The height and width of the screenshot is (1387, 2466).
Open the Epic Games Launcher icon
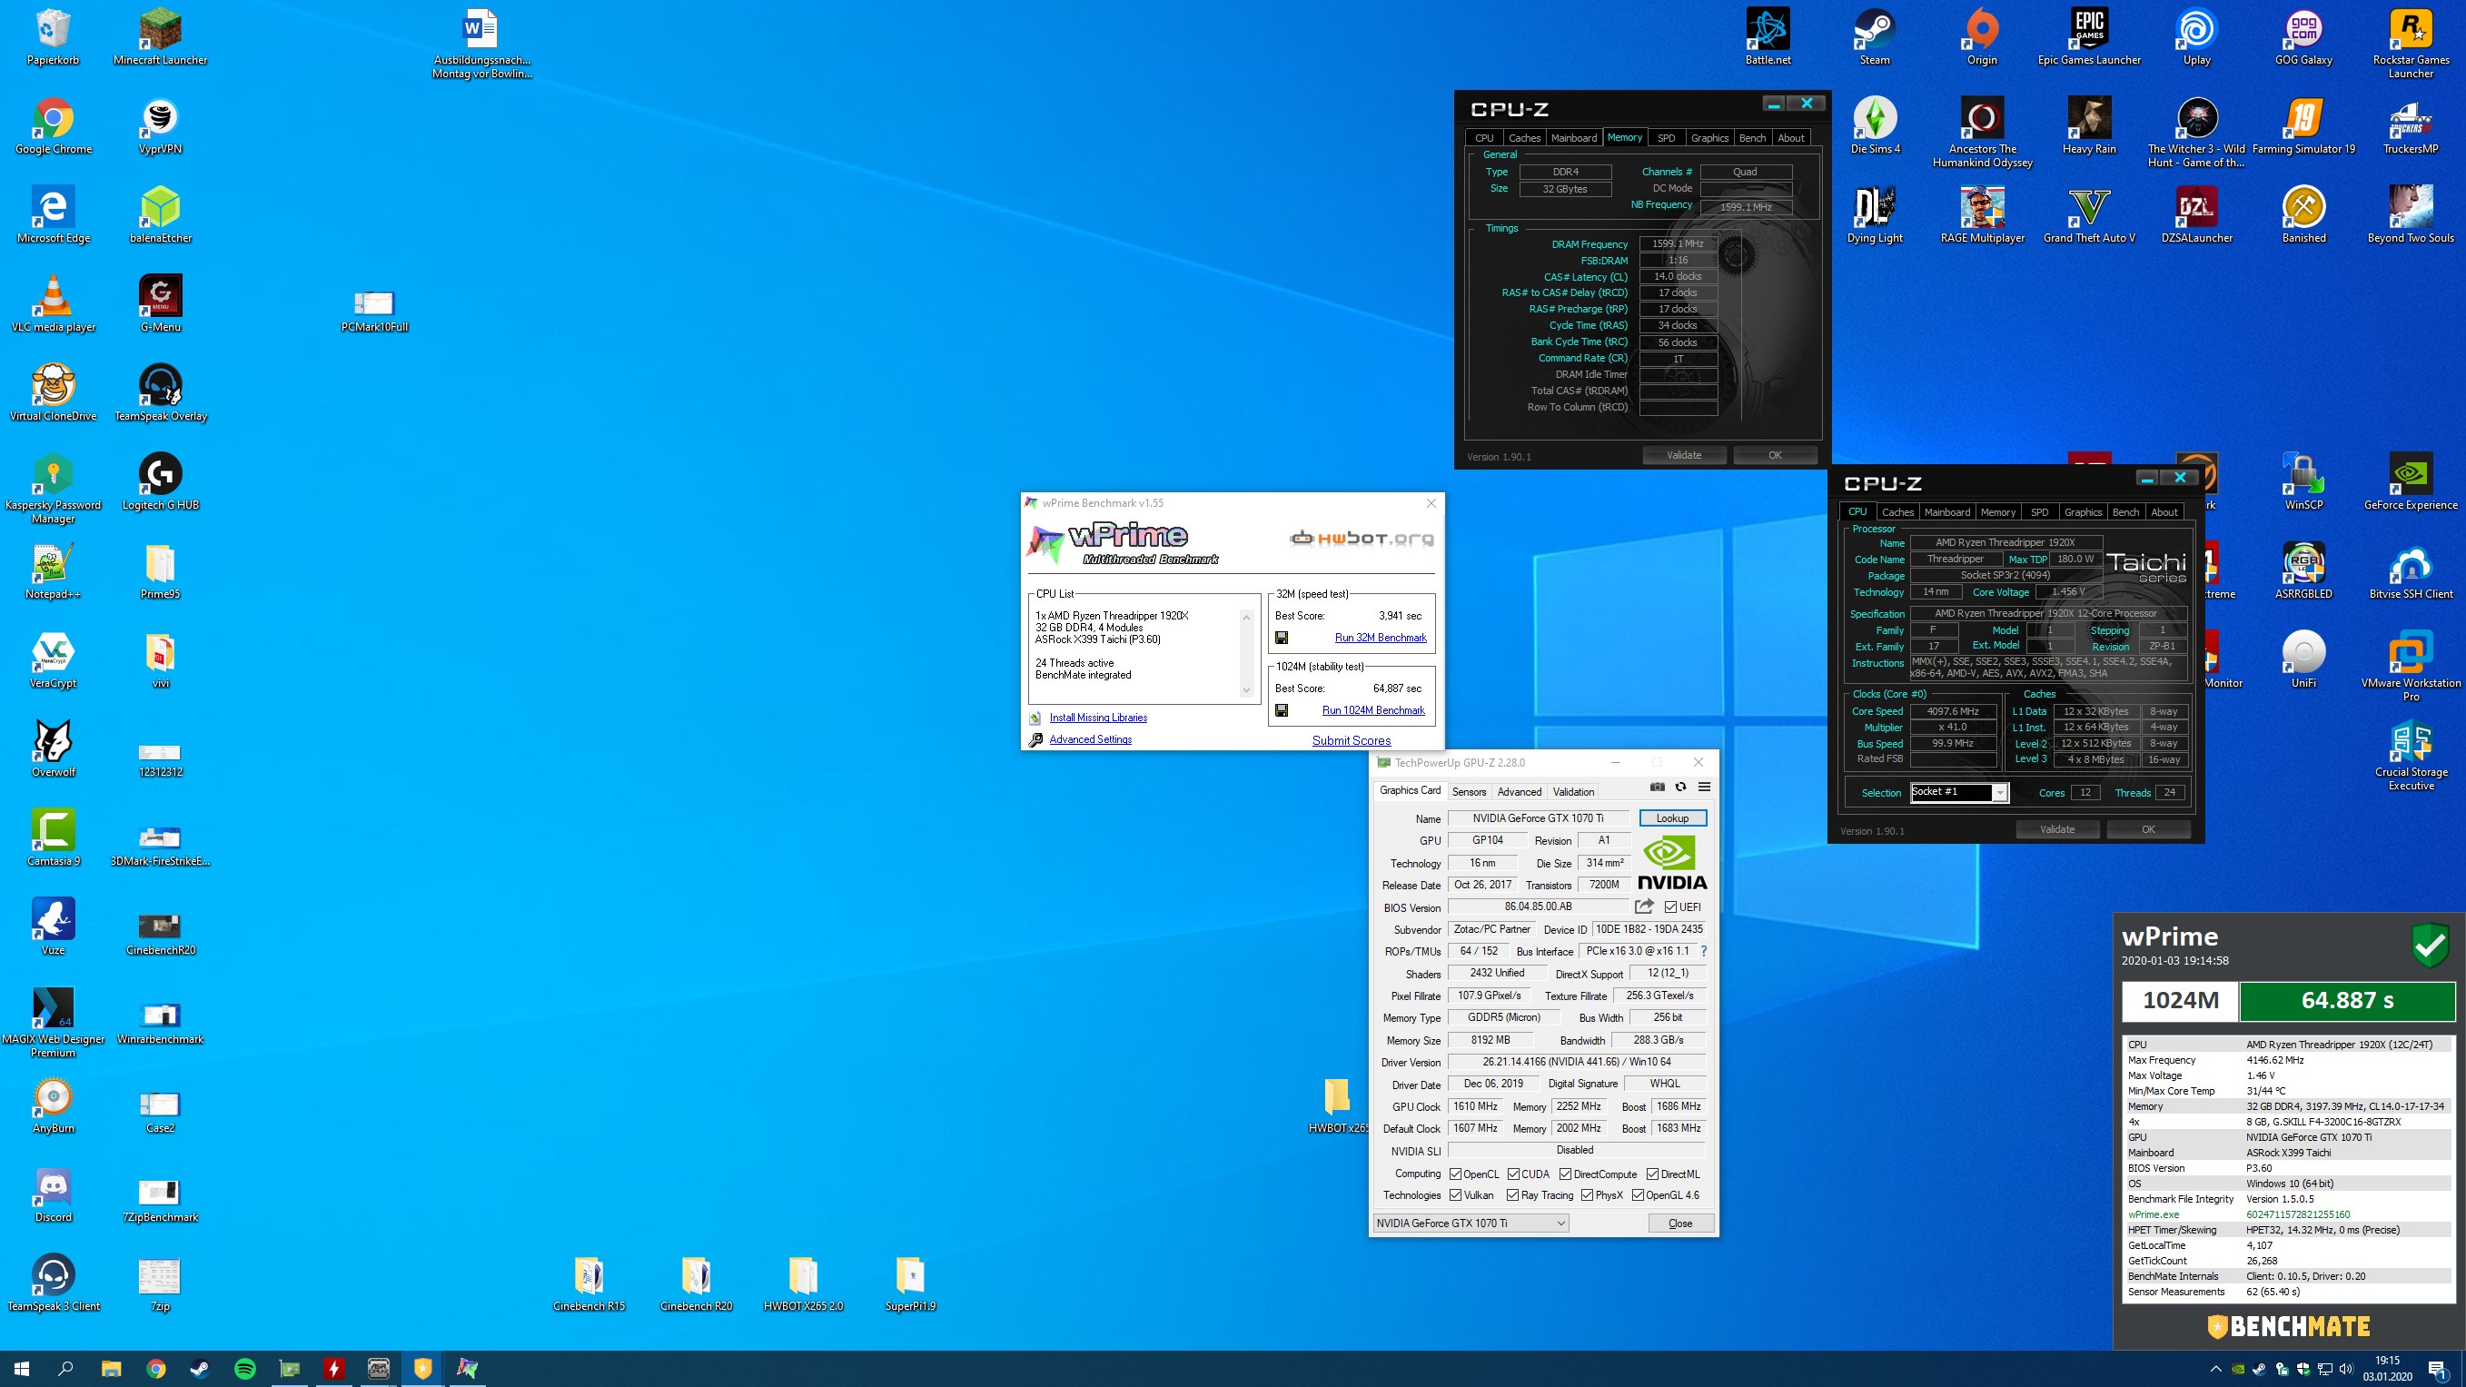[x=2089, y=38]
